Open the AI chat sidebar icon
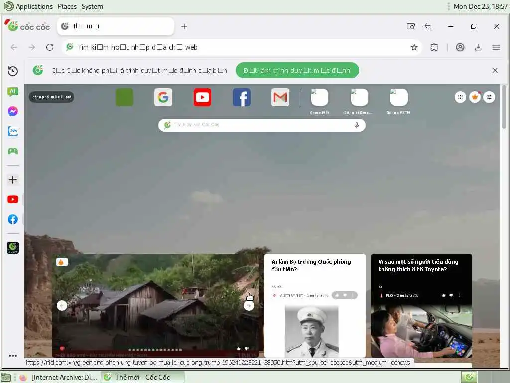510x383 pixels. point(12,92)
